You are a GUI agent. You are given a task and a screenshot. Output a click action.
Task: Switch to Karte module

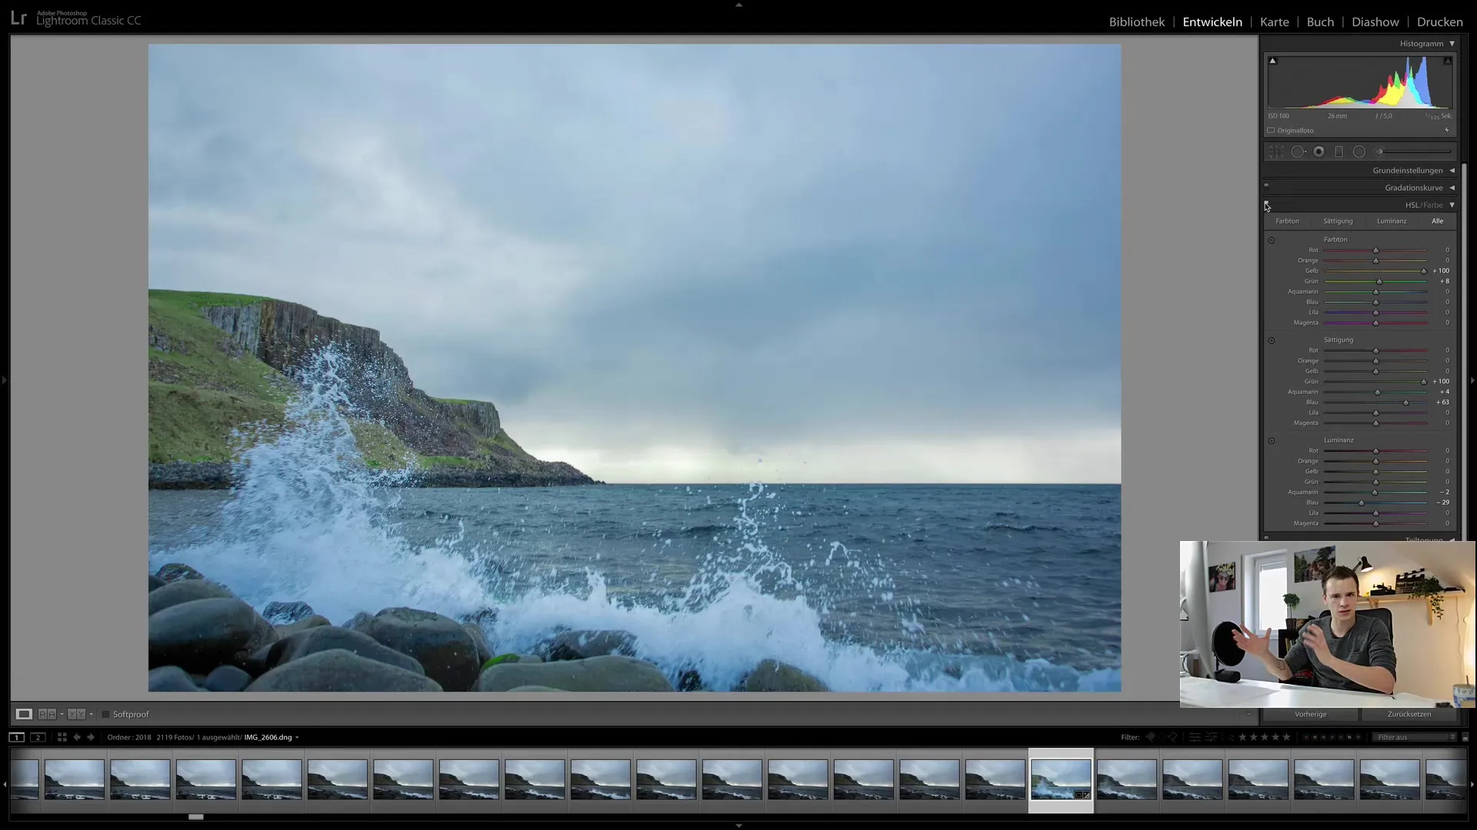tap(1274, 22)
